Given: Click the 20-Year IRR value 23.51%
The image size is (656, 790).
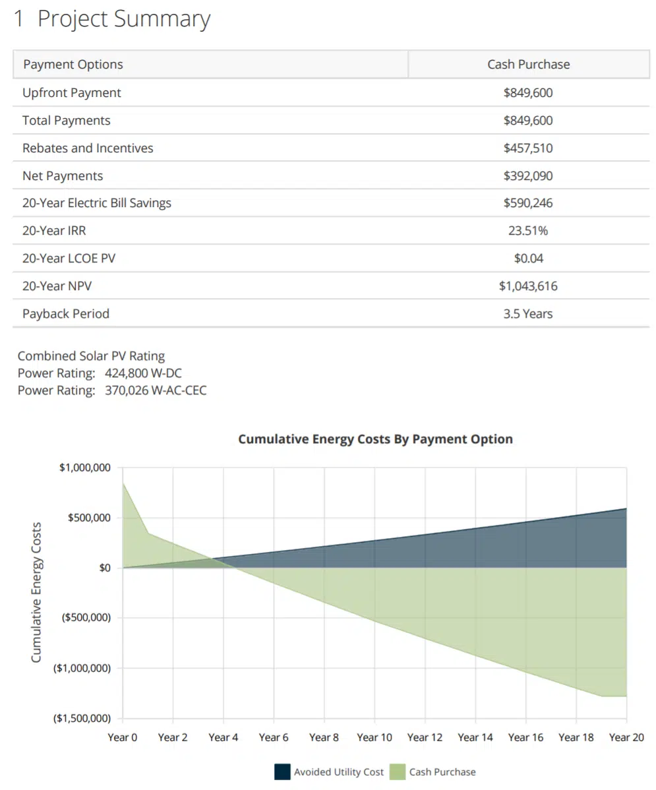Looking at the screenshot, I should click(528, 231).
